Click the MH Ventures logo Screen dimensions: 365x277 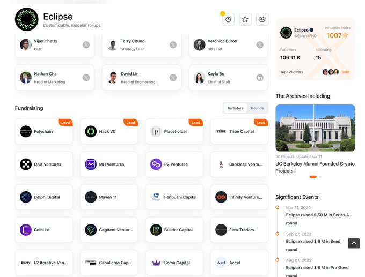coord(91,164)
